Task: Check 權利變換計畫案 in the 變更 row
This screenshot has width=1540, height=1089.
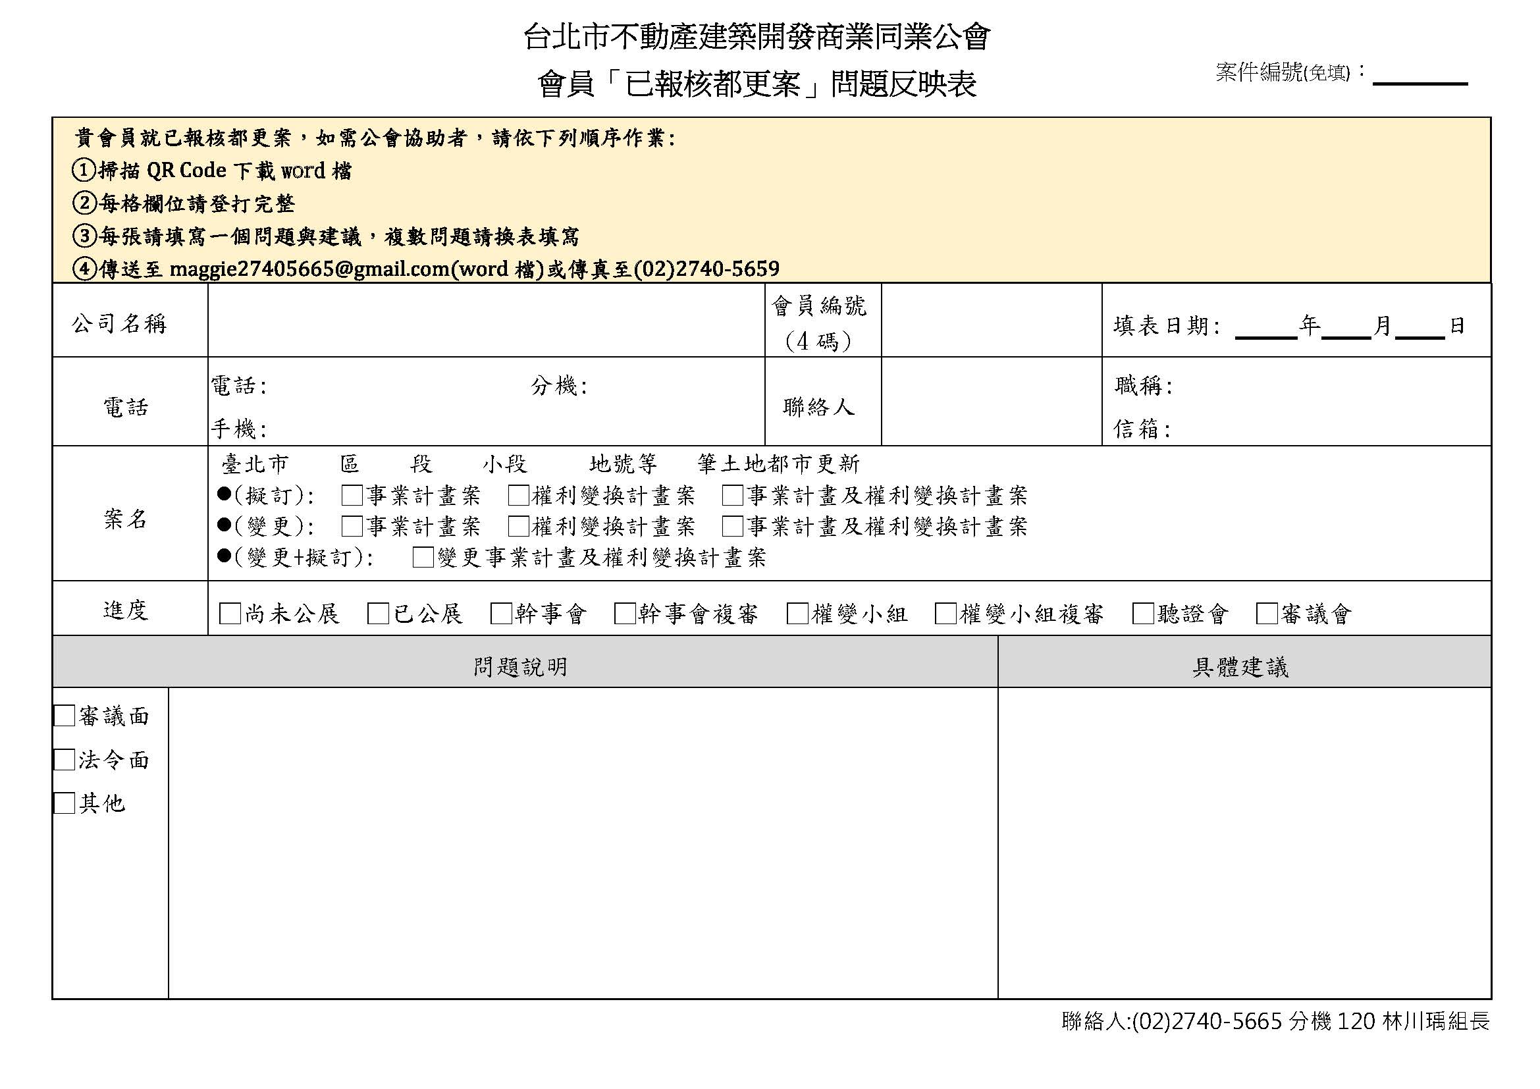Action: [518, 527]
